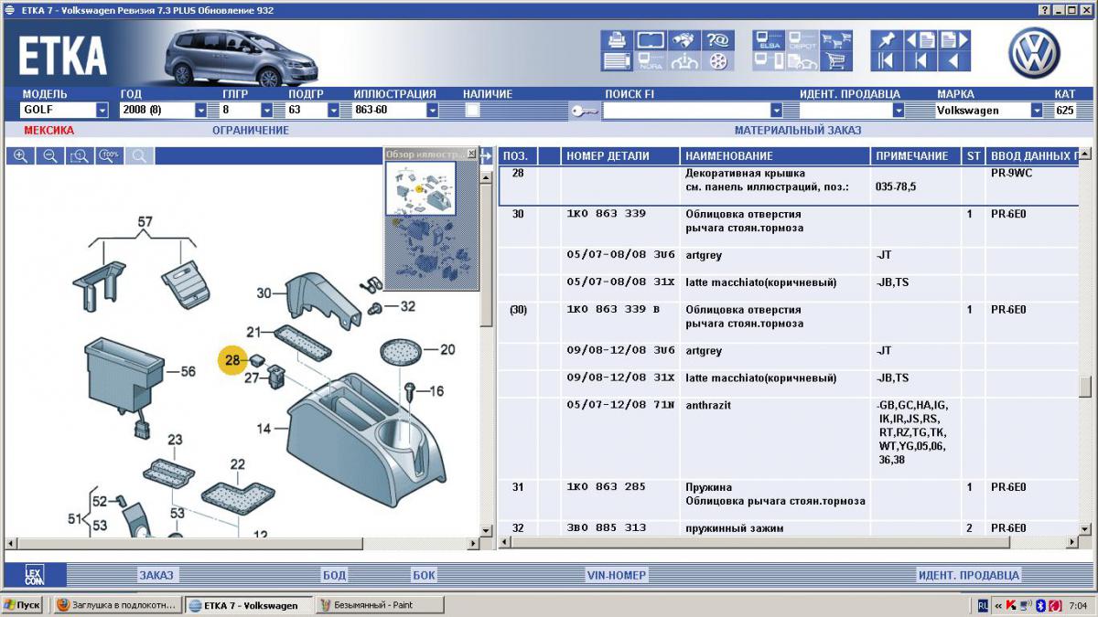Open the ИЛЛЮСТРАЦИЯ dropdown showing 863-60
The image size is (1098, 617).
[432, 111]
